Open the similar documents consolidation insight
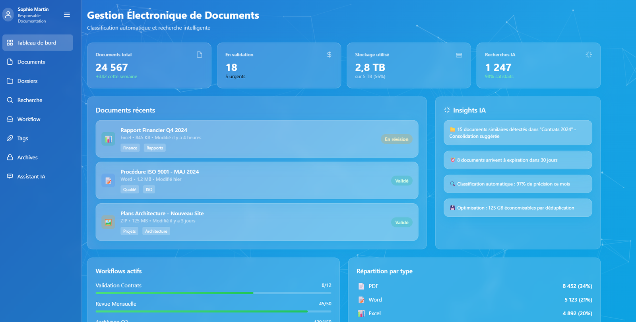This screenshot has height=322, width=636. [518, 133]
